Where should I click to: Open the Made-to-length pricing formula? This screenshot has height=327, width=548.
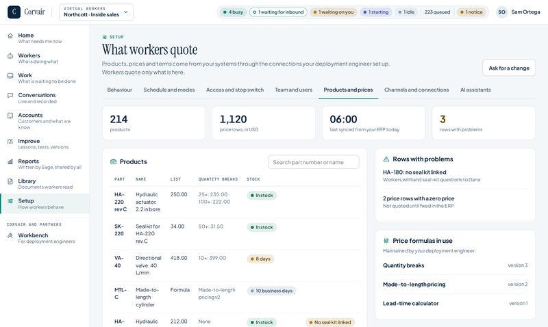(455, 285)
